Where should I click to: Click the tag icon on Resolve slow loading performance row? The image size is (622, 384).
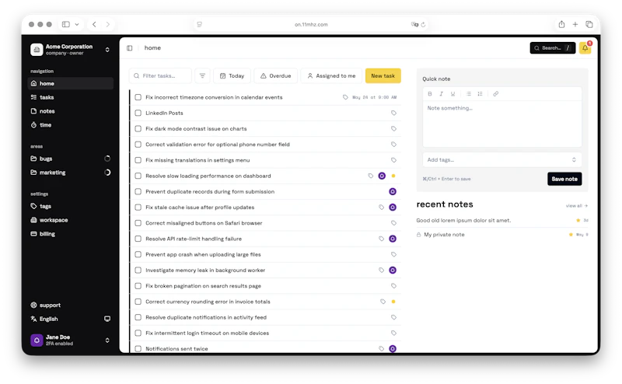[371, 176]
